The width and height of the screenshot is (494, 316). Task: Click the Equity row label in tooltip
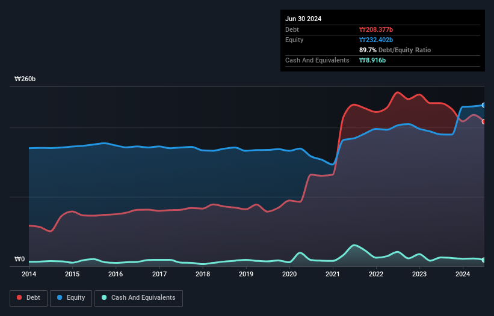coord(294,40)
